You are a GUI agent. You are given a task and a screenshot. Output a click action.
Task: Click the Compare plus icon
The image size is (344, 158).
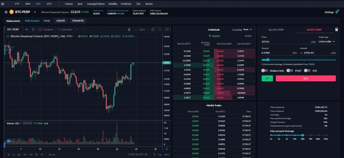click(x=40, y=29)
